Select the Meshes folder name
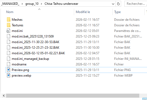The height and width of the screenshot is (100, 147). (17, 20)
